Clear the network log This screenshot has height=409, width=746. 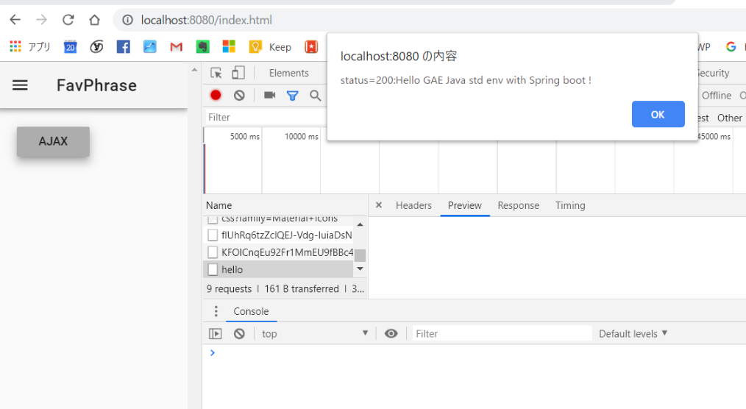coord(239,95)
